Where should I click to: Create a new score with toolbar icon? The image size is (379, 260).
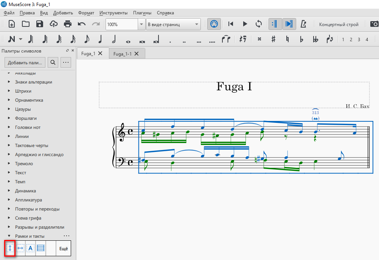[x=12, y=24]
